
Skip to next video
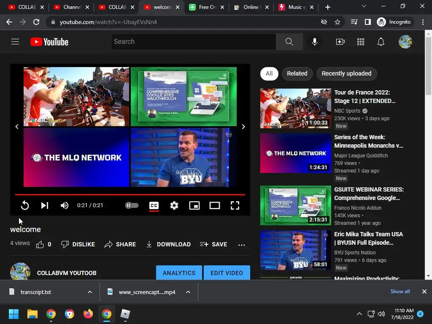45,205
